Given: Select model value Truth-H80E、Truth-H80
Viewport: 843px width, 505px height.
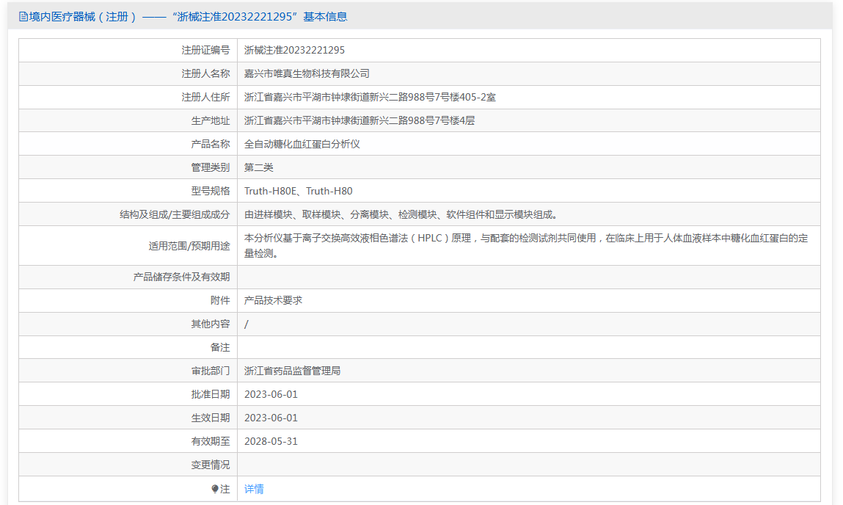Looking at the screenshot, I should point(299,191).
